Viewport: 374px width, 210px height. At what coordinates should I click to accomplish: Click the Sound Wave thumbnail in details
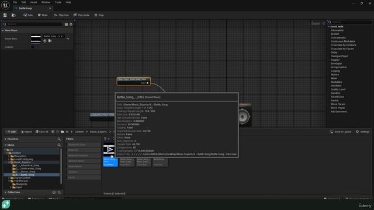point(36,39)
